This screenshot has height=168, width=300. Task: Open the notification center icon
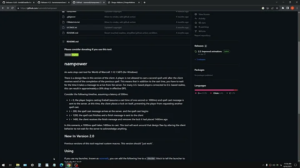tap(295, 165)
